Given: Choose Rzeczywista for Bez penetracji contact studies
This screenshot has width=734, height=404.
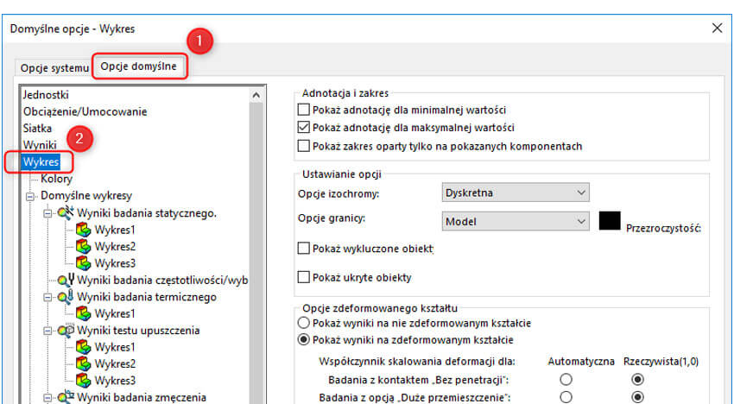Looking at the screenshot, I should coord(637,379).
